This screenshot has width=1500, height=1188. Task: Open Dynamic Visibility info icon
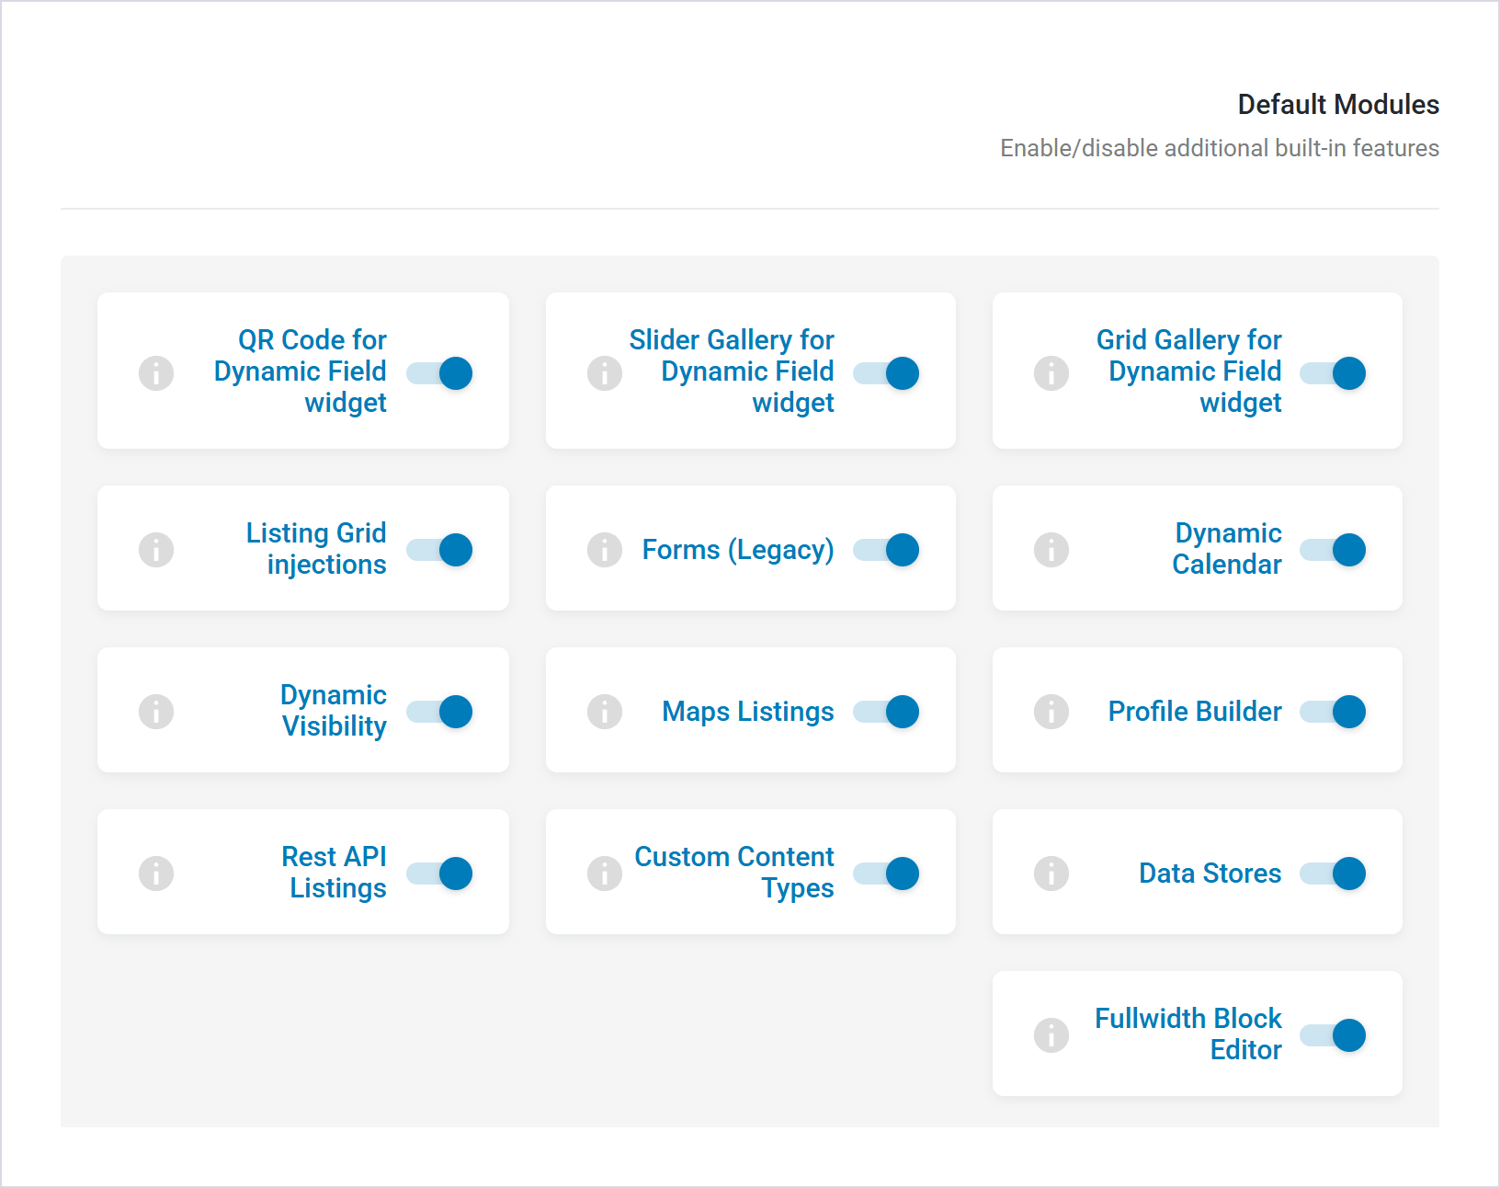click(x=156, y=712)
